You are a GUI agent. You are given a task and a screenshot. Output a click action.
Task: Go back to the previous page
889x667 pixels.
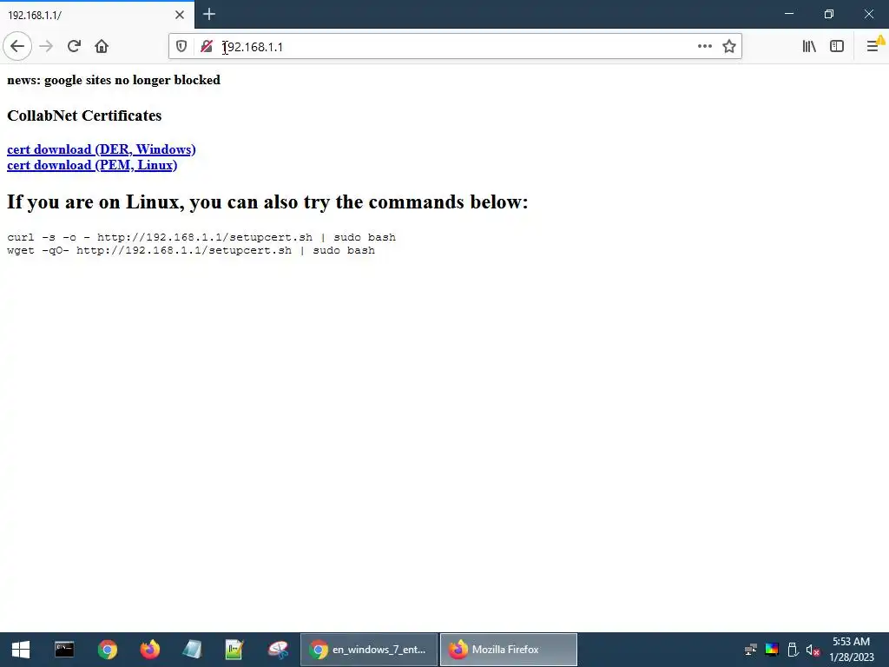pos(17,46)
